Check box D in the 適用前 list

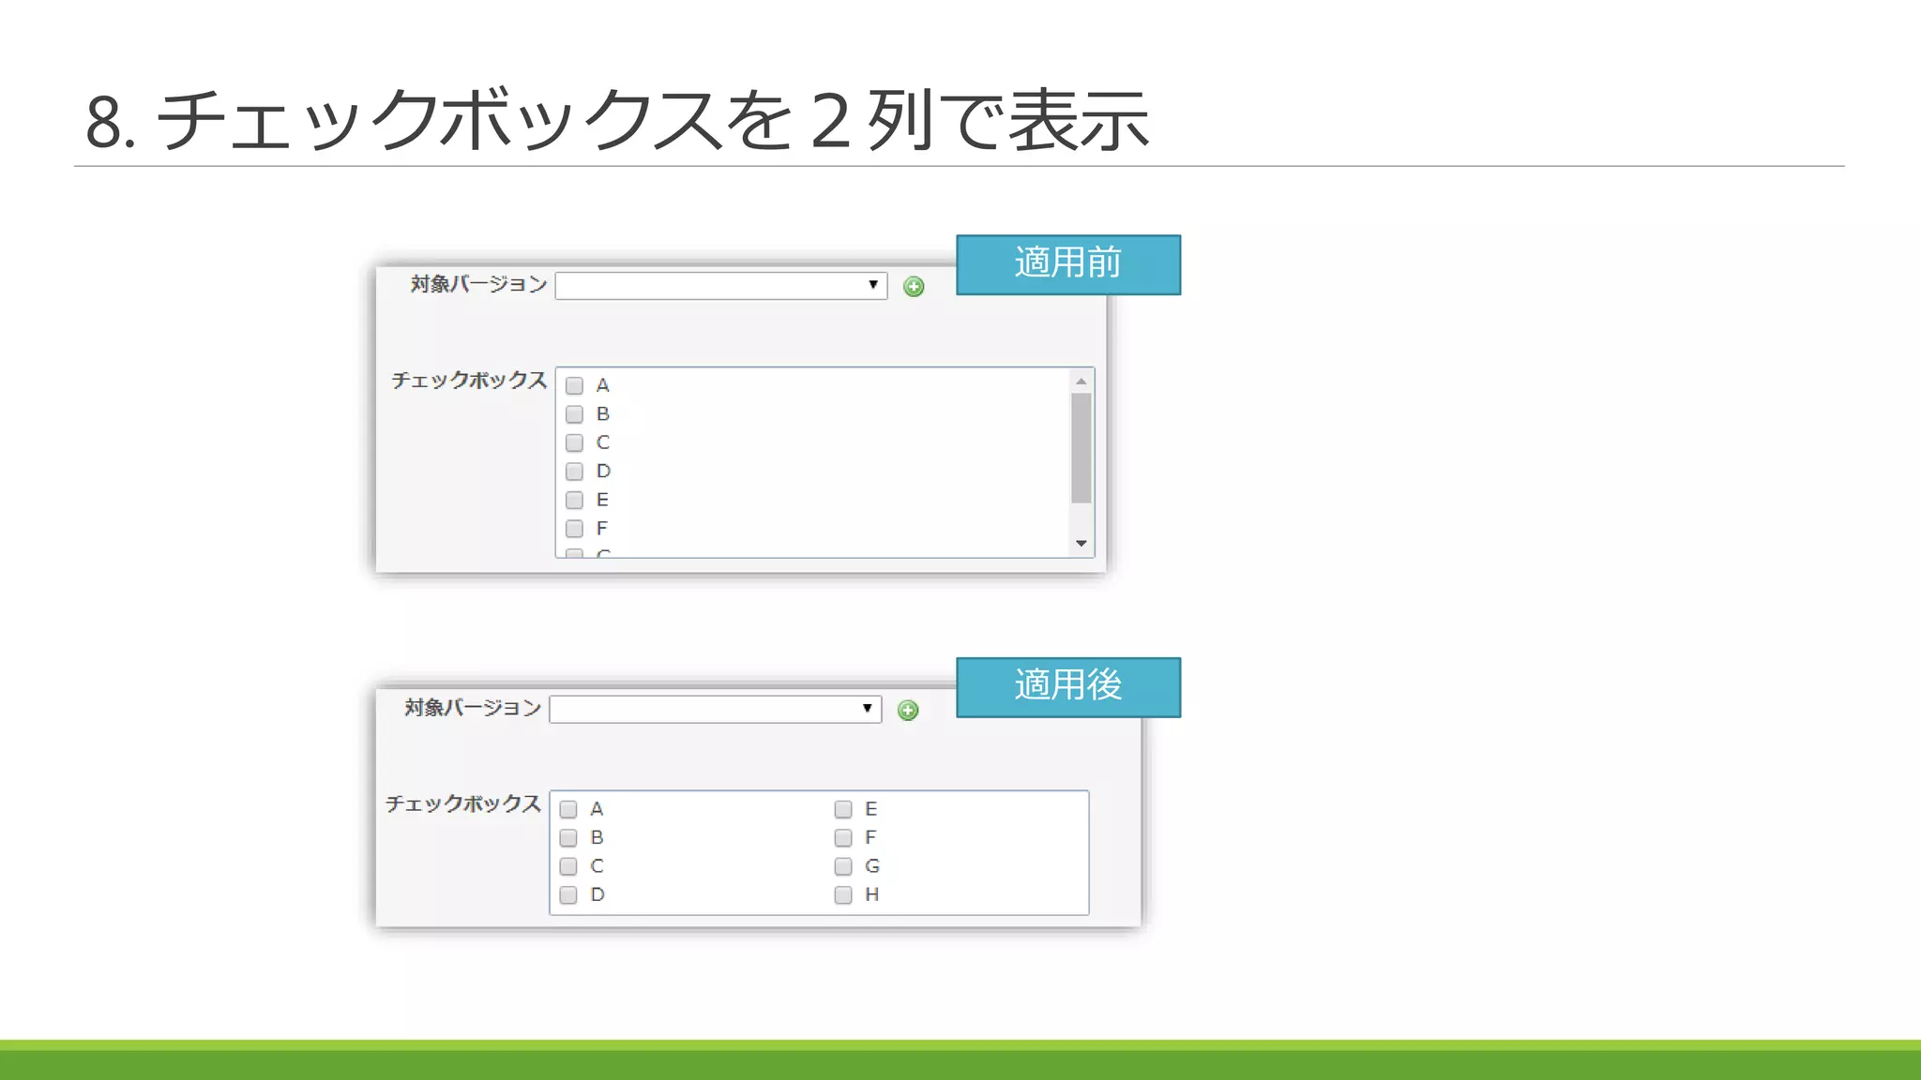coord(575,472)
